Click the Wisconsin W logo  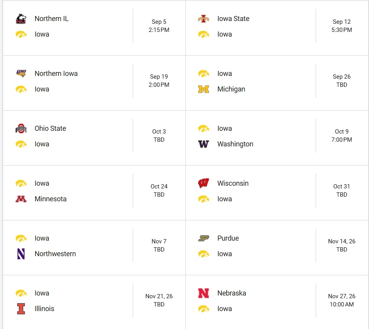point(204,183)
